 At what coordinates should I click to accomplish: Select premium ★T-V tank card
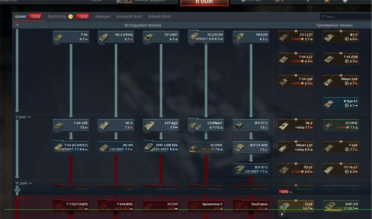click(x=341, y=37)
